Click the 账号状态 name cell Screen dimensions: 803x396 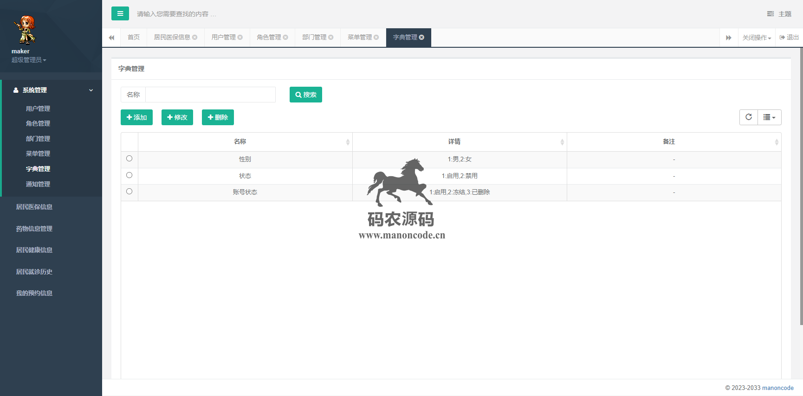(245, 192)
